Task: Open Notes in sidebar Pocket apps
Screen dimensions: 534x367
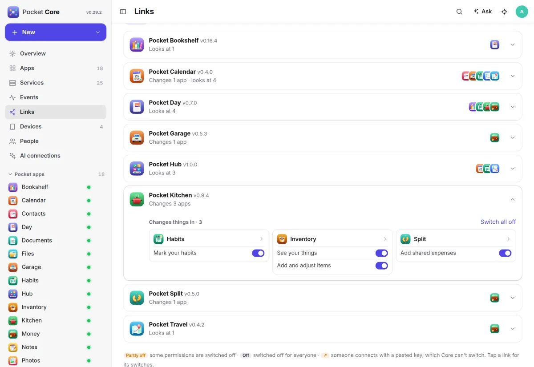Action: coord(56,347)
